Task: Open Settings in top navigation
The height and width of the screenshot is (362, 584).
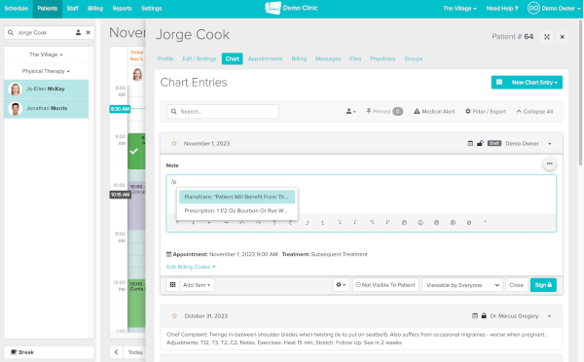Action: point(152,9)
